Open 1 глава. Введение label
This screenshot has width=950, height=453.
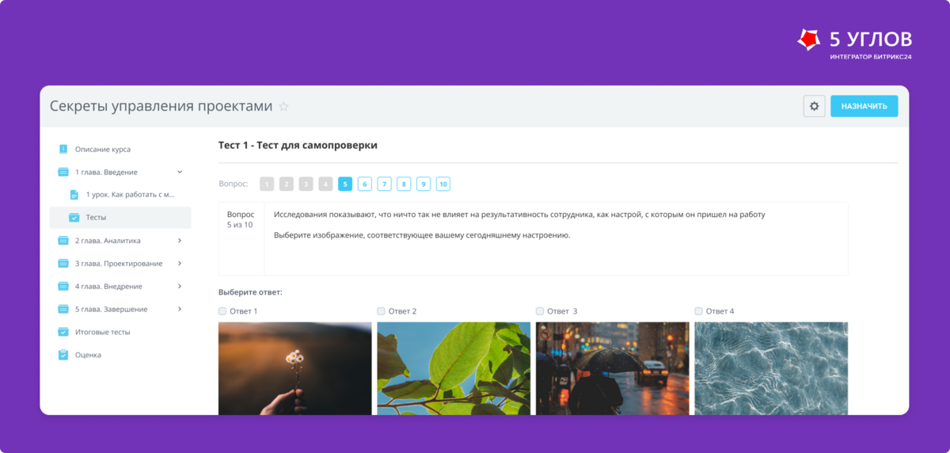(106, 172)
